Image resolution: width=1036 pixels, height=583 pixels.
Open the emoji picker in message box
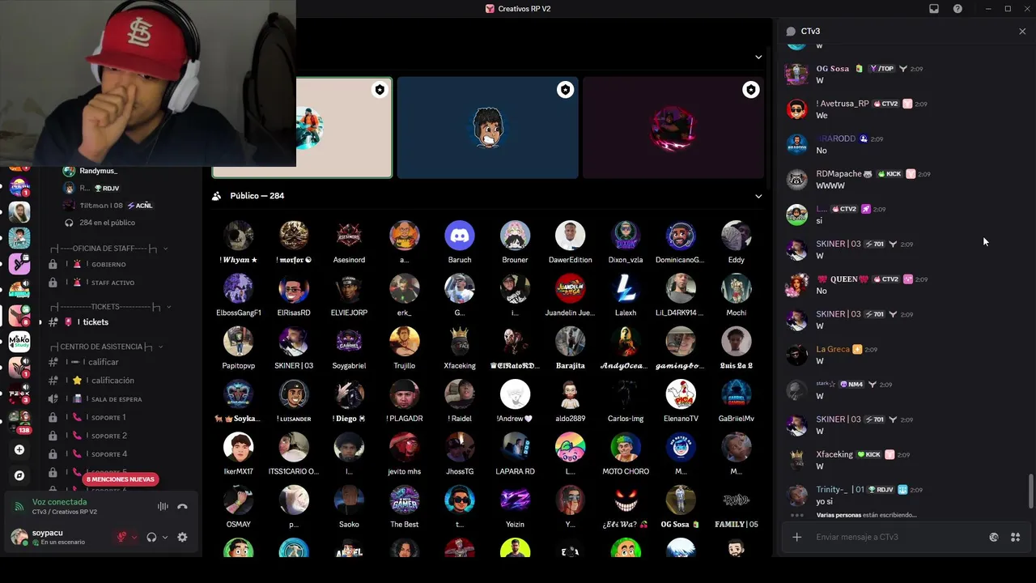(994, 537)
